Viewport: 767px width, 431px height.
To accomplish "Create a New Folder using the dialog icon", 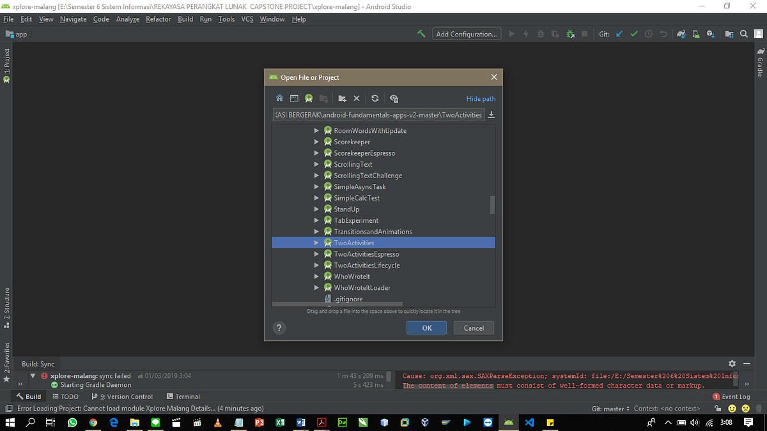I will (x=342, y=98).
